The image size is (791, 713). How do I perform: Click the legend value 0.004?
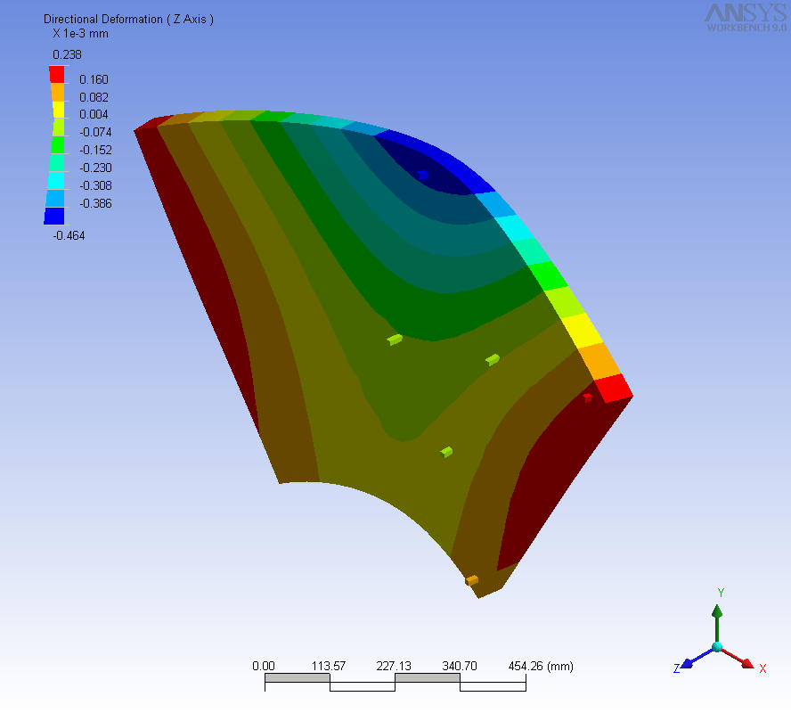(x=94, y=115)
